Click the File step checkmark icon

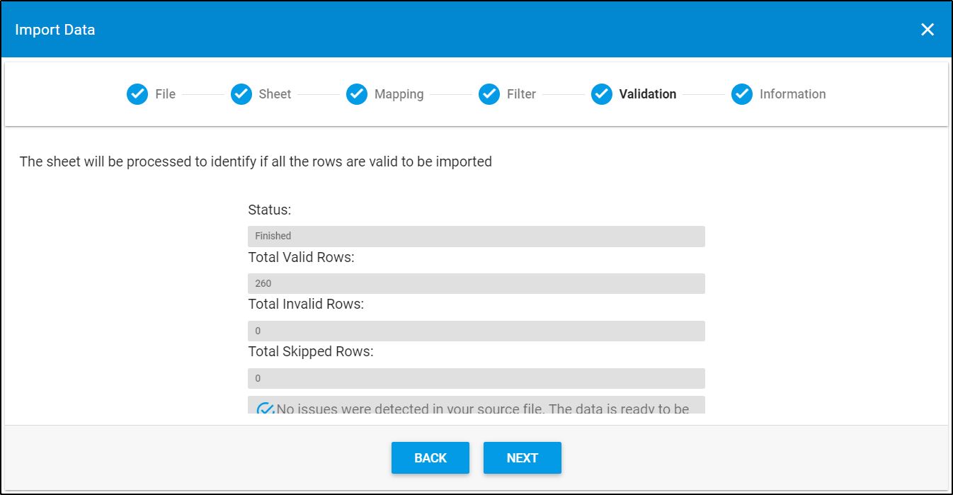click(137, 93)
